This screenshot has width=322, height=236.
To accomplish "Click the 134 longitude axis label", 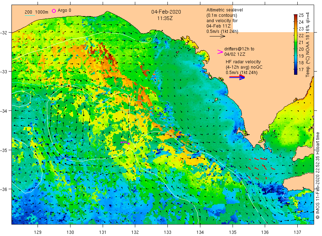I will pyautogui.click(x=200, y=232).
